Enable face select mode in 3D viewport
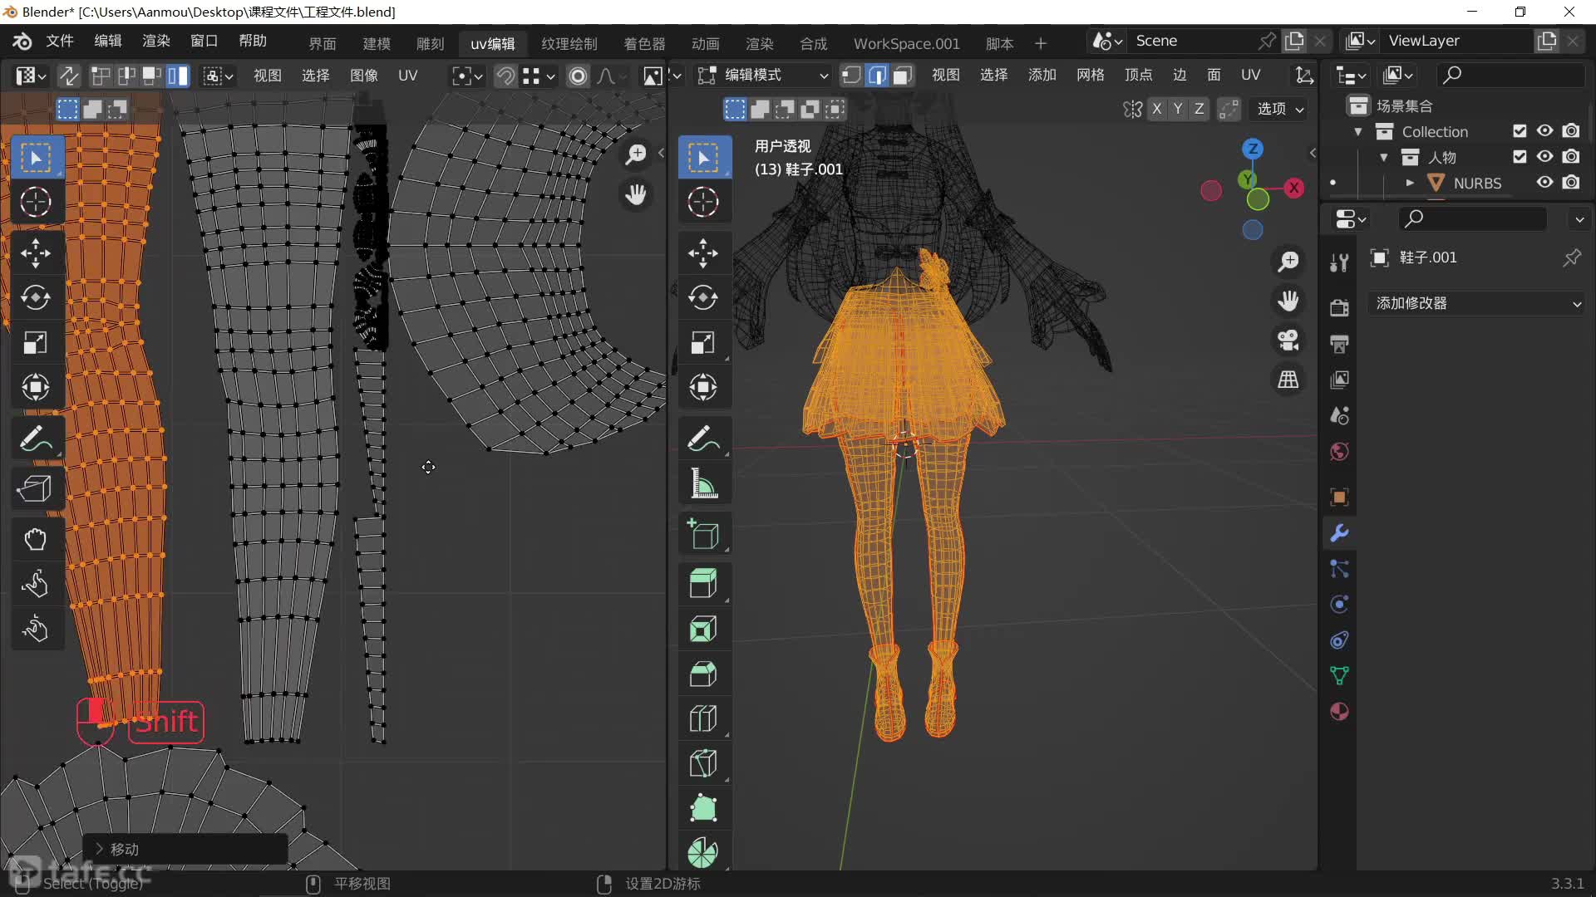The width and height of the screenshot is (1596, 897). [903, 76]
